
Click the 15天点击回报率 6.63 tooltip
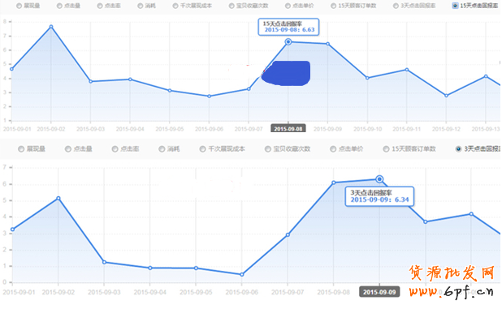[288, 27]
